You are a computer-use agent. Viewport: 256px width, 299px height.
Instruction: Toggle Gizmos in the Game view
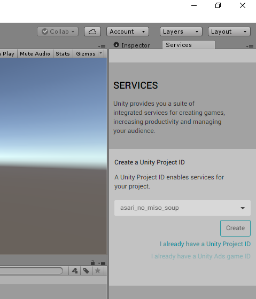tap(86, 54)
